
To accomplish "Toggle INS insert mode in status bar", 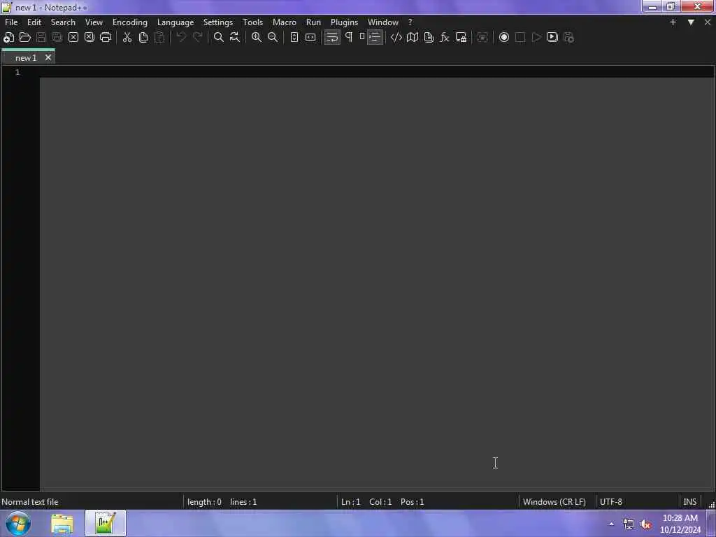I will (x=689, y=502).
